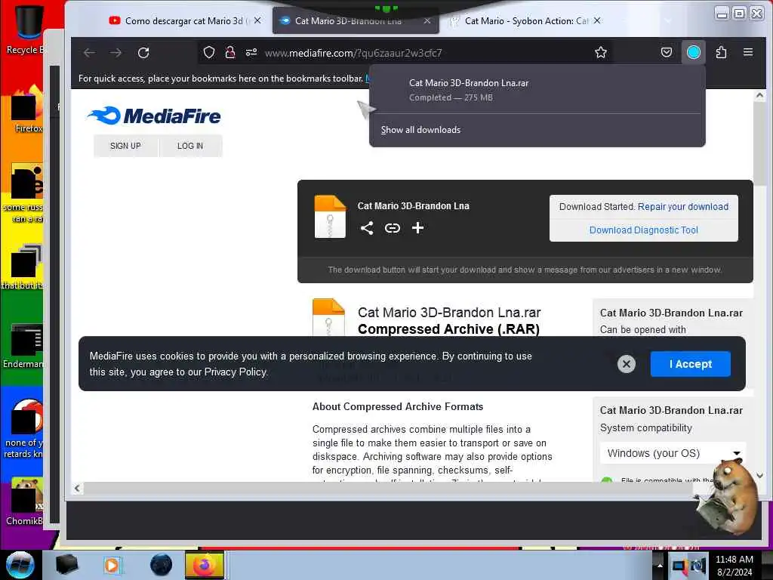The image size is (773, 580).
Task: Click Show all downloads
Action: click(x=420, y=130)
